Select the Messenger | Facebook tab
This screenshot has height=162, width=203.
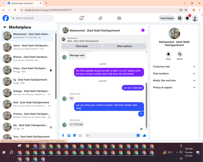click(x=24, y=3)
